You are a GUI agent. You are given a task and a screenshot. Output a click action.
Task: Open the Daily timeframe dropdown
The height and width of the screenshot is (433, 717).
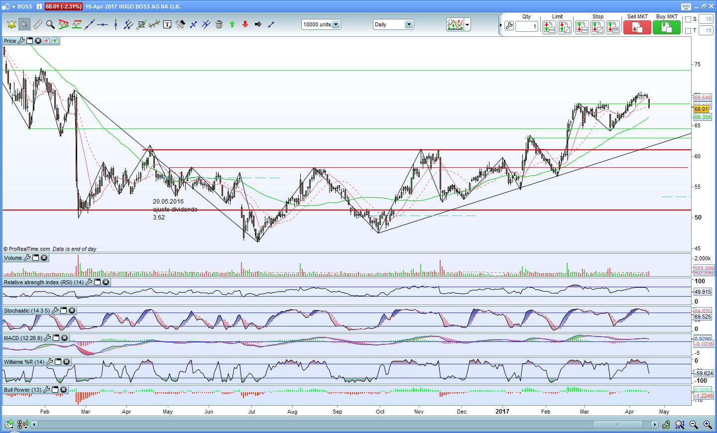[408, 24]
